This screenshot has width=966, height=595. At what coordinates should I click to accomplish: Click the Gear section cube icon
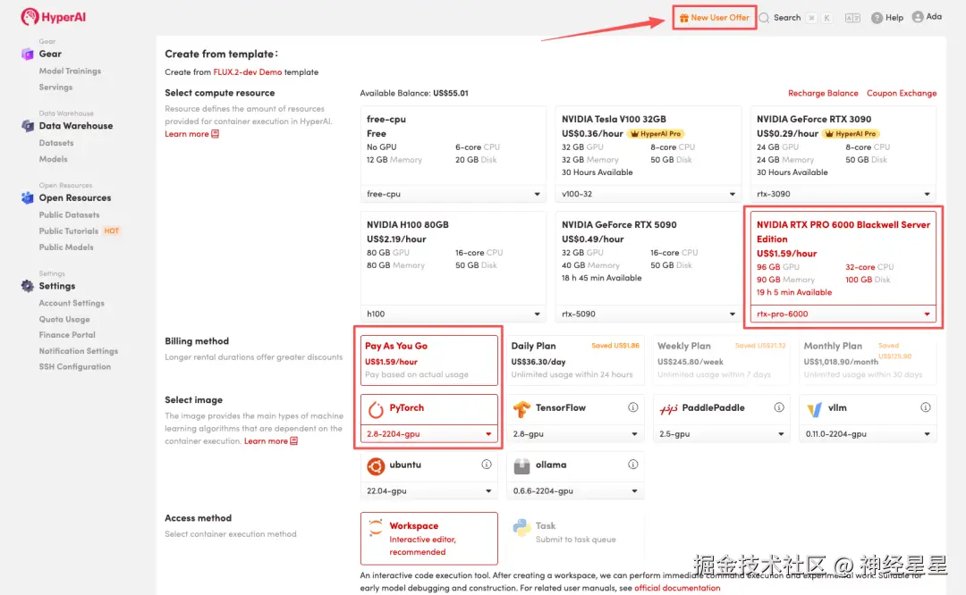tap(27, 54)
